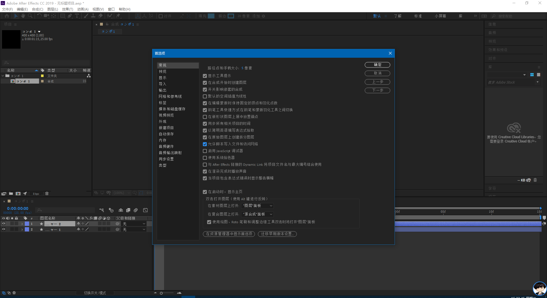Check 默认的空间插值为线性 option
547x298 pixels.
[x=205, y=96]
